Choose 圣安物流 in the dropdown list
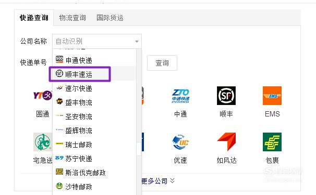The width and height of the screenshot is (316, 195). [x=94, y=116]
